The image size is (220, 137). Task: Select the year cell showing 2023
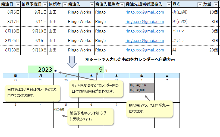pos(41,69)
